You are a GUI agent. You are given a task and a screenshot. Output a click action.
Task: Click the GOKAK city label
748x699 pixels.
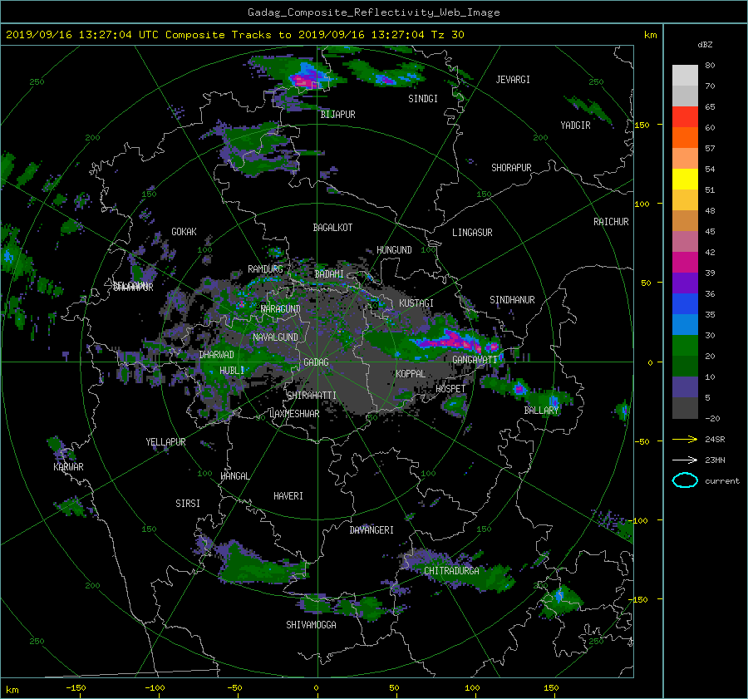coord(184,232)
